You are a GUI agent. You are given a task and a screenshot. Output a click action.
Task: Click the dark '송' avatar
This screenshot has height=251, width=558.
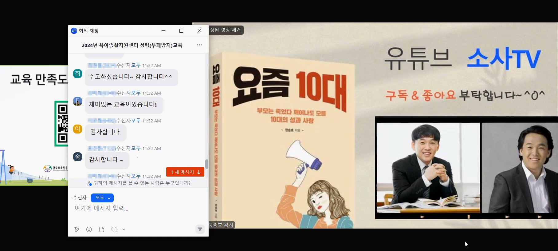[x=77, y=157]
